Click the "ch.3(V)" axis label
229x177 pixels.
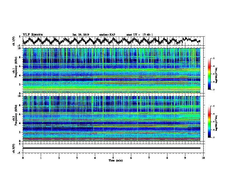tap(14, 148)
